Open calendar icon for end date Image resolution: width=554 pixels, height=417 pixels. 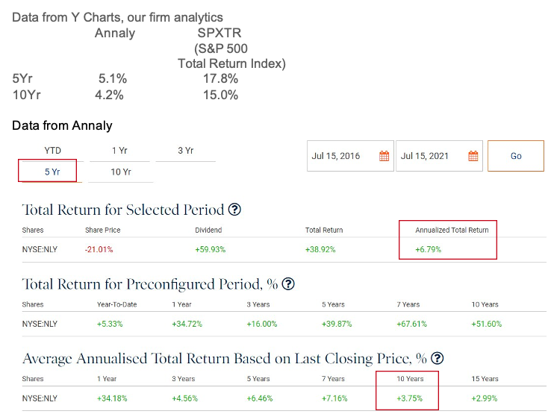pyautogui.click(x=473, y=156)
